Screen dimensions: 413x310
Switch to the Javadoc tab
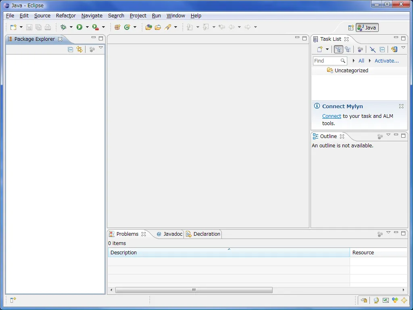170,234
